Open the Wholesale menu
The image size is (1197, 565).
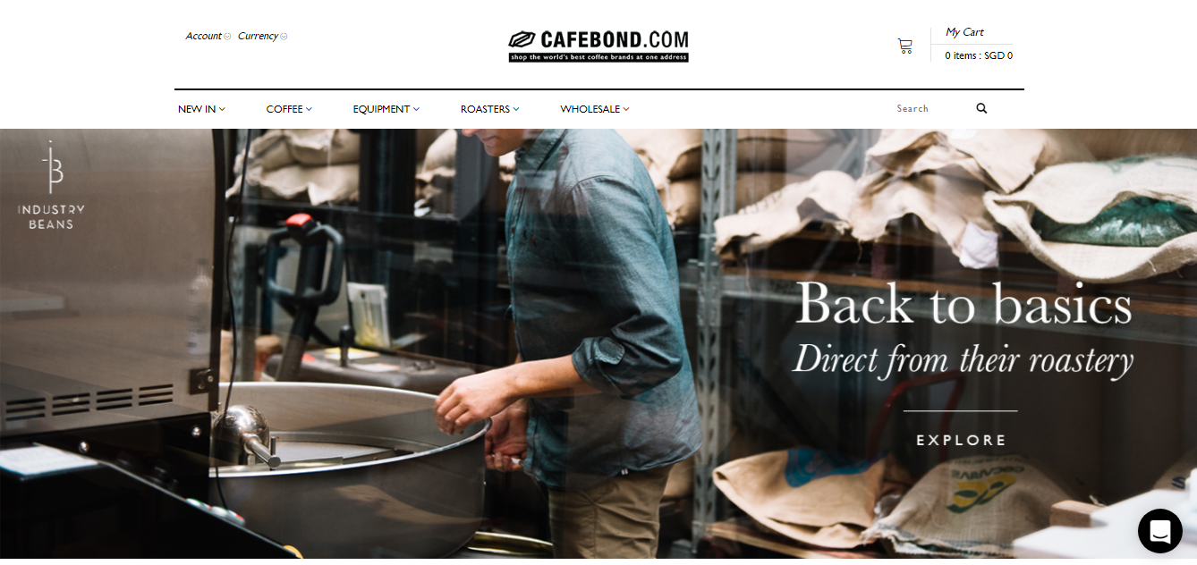coord(595,109)
